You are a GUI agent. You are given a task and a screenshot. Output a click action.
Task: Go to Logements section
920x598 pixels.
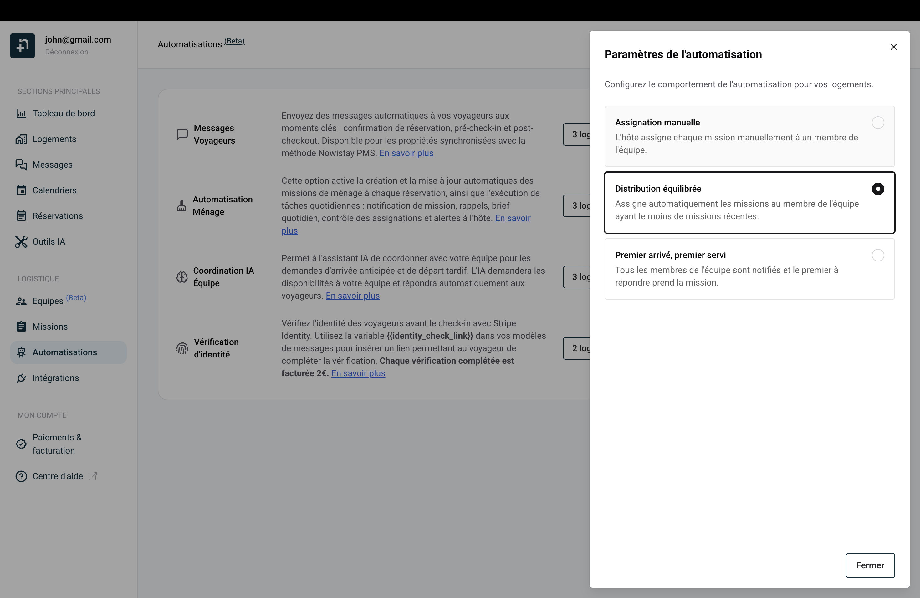point(69,139)
